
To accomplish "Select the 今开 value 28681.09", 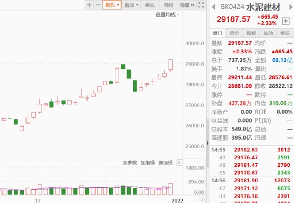I will pyautogui.click(x=240, y=86).
